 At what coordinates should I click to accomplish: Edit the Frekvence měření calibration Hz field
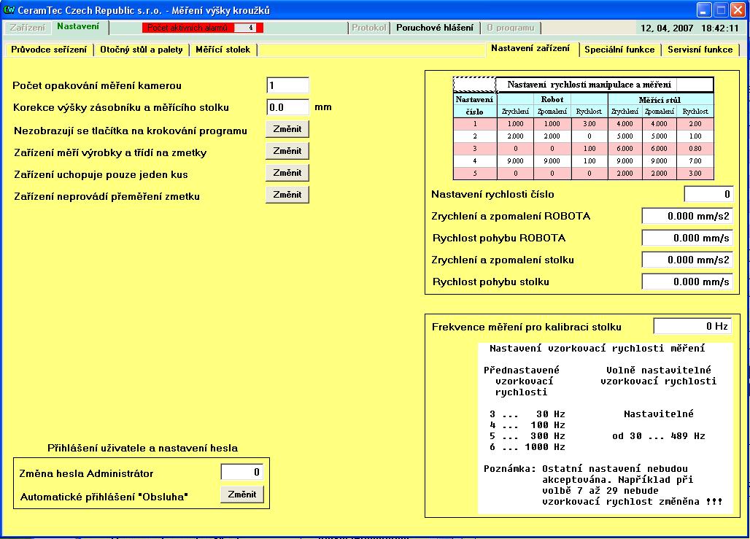coord(692,326)
